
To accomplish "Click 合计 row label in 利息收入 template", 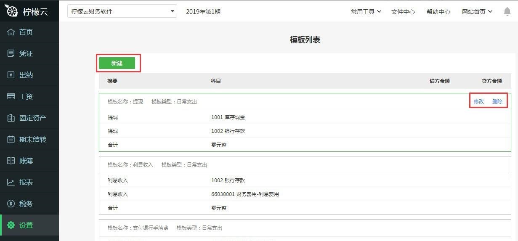I will [112, 208].
